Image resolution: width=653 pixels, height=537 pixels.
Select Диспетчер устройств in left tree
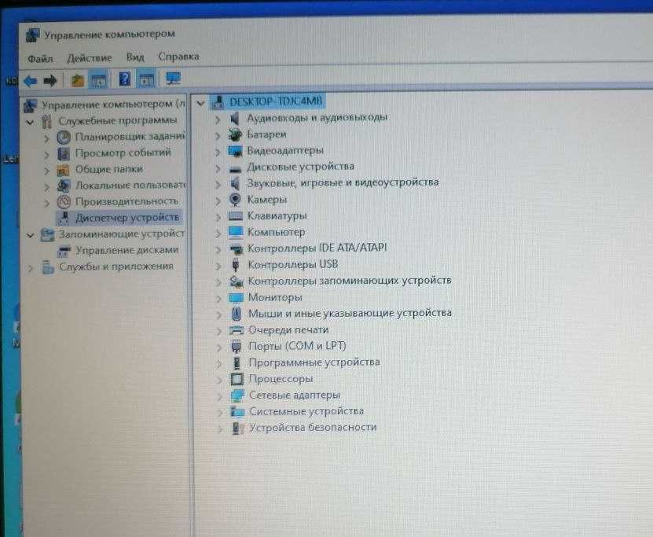127,218
